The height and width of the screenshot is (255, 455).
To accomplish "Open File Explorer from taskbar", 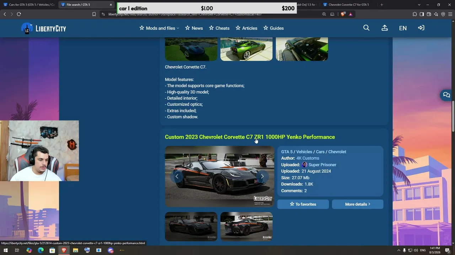I will [75, 250].
